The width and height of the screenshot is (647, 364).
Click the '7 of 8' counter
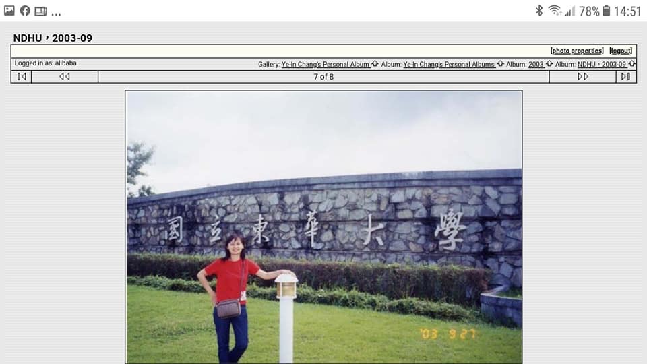323,77
